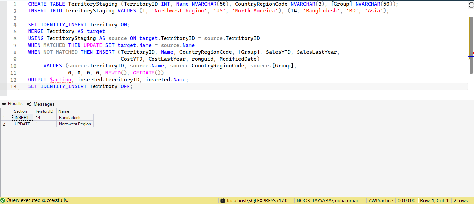This screenshot has width=474, height=204.
Task: Click SalesLastYear on line 8
Action: coord(317,52)
